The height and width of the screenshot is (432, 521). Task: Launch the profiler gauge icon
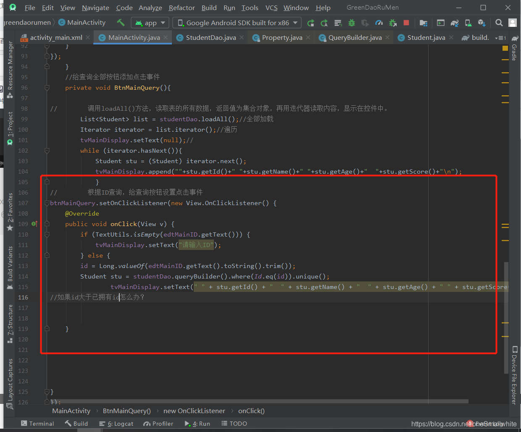pyautogui.click(x=379, y=23)
